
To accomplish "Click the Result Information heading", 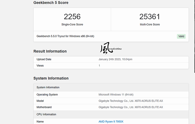I will pyautogui.click(x=50, y=51).
